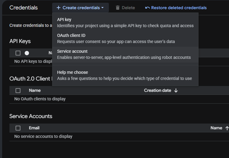Sort OAuth clients by the Name column

pos(35,90)
